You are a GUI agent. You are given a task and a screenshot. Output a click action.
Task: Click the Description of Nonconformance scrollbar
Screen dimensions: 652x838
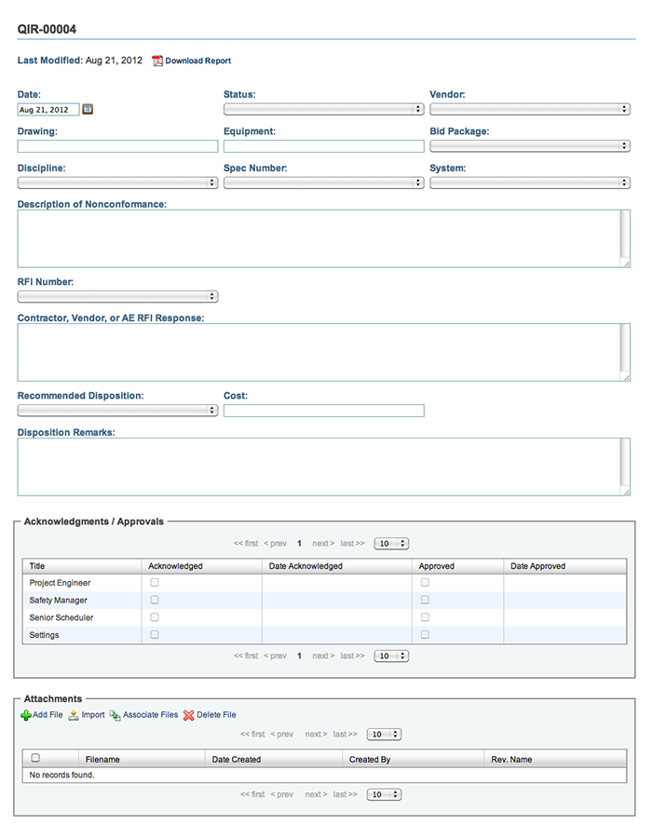pyautogui.click(x=625, y=234)
